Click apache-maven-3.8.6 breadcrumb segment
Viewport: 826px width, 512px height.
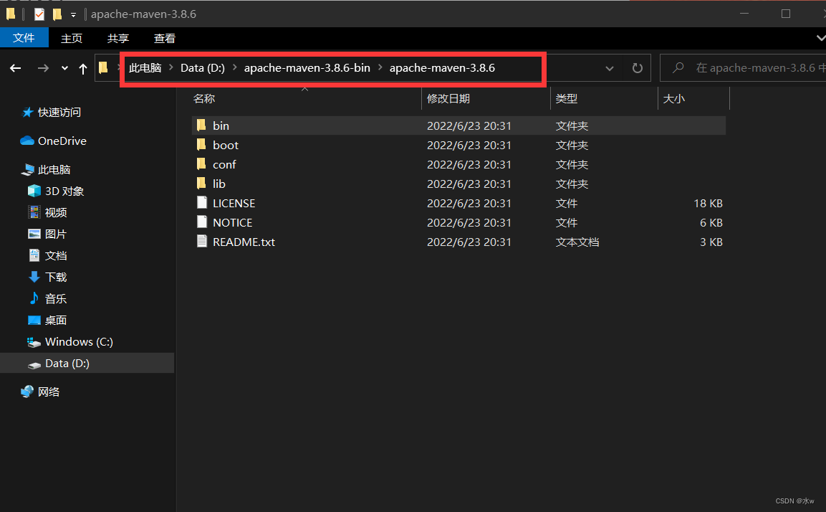pos(442,68)
